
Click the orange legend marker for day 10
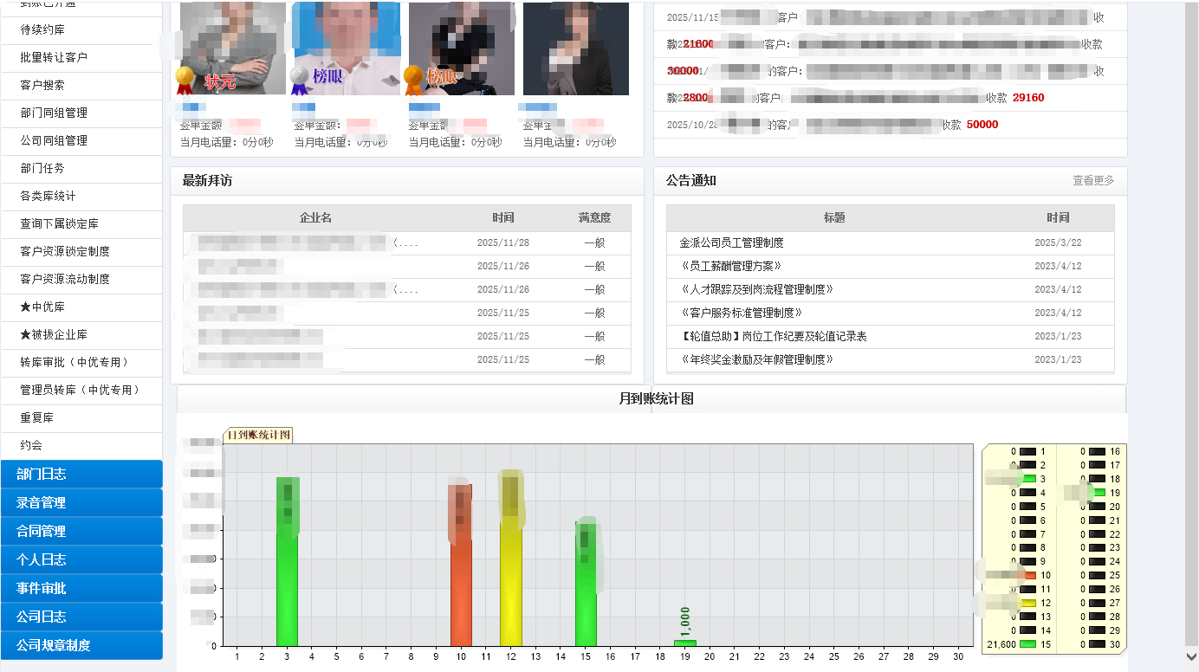(x=1028, y=575)
